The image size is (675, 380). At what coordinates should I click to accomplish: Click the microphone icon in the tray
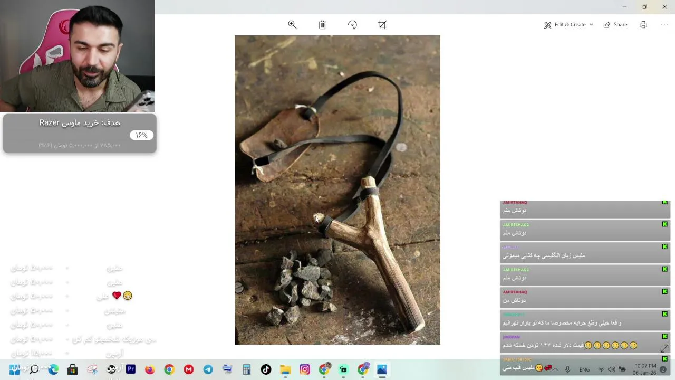567,369
